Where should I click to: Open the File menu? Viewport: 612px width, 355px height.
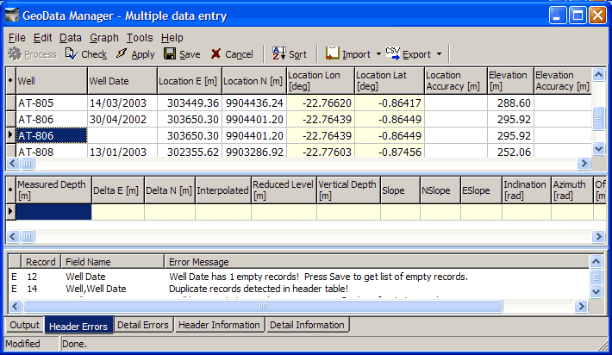coord(16,38)
